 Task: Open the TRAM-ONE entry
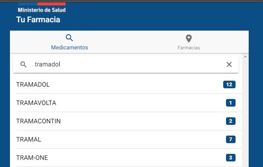coord(129,157)
